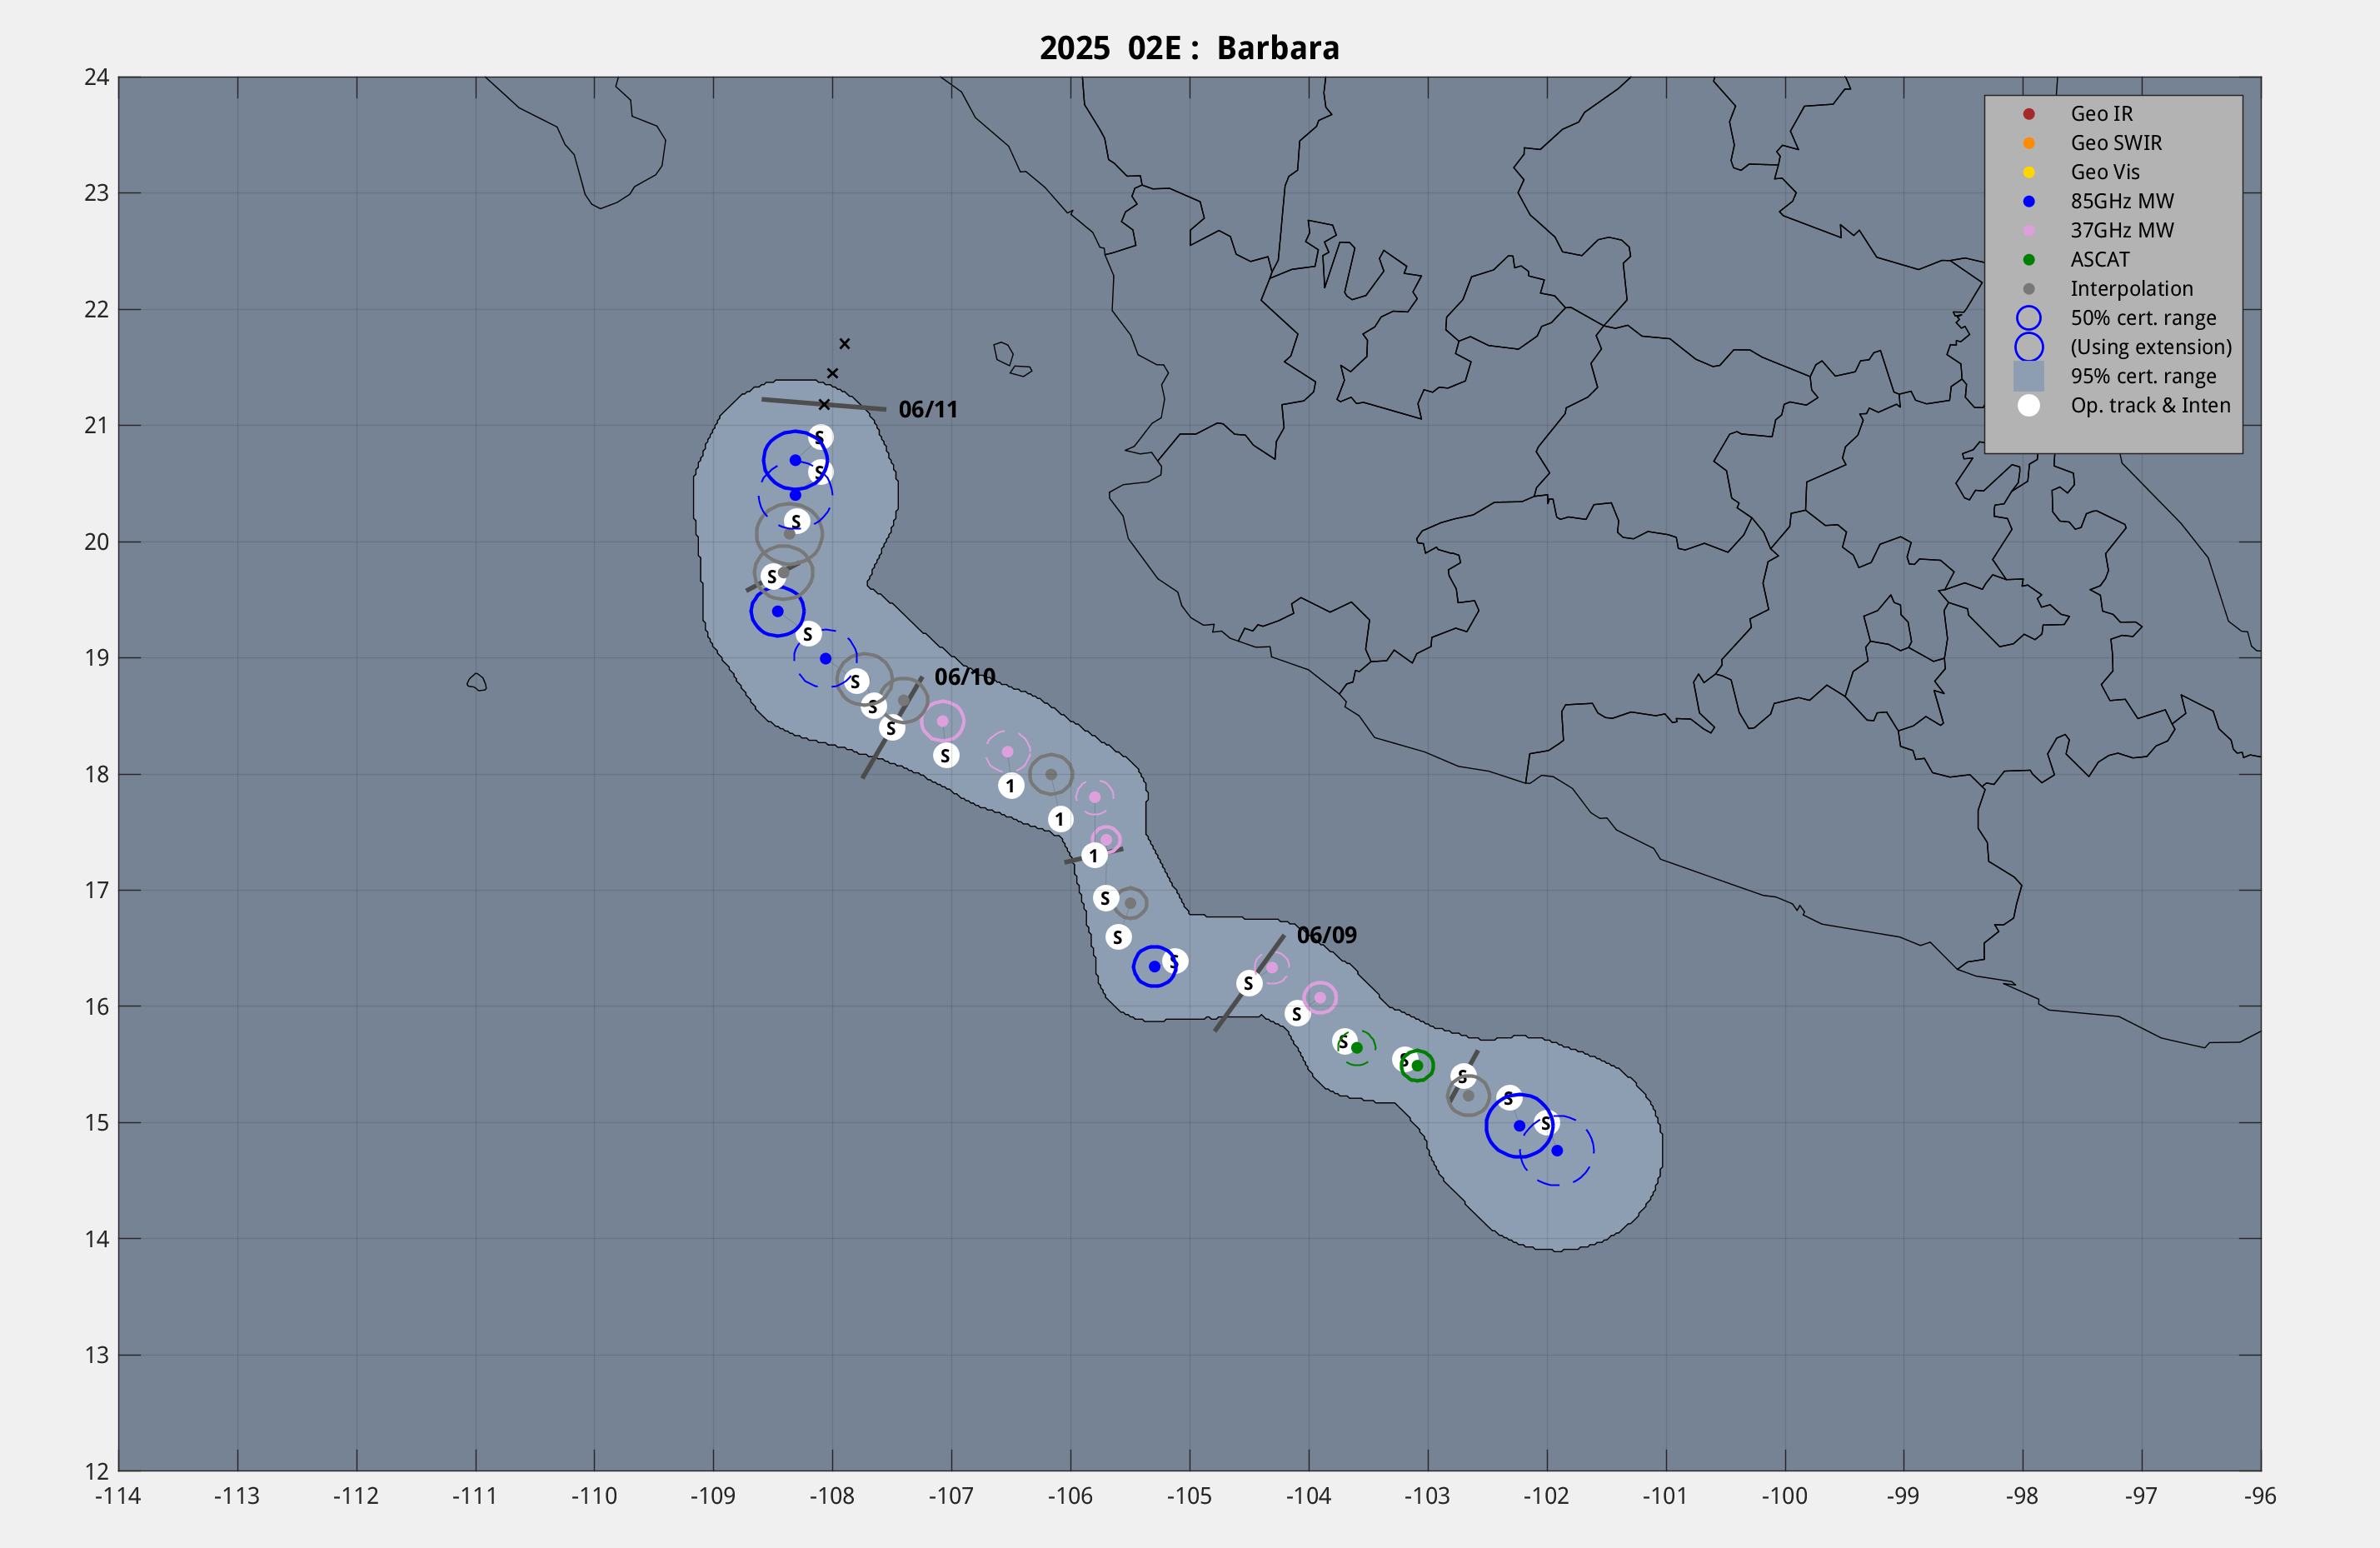The image size is (2380, 1548).
Task: Click the gray Interpolation legend dot
Action: [2028, 289]
